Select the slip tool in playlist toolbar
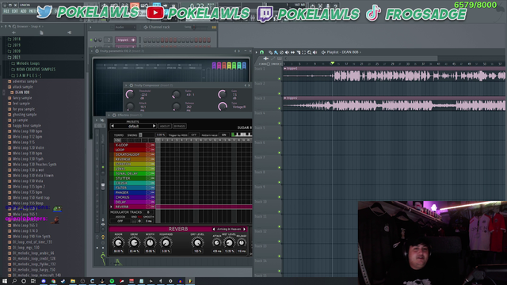Image resolution: width=507 pixels, height=285 pixels. (292, 52)
